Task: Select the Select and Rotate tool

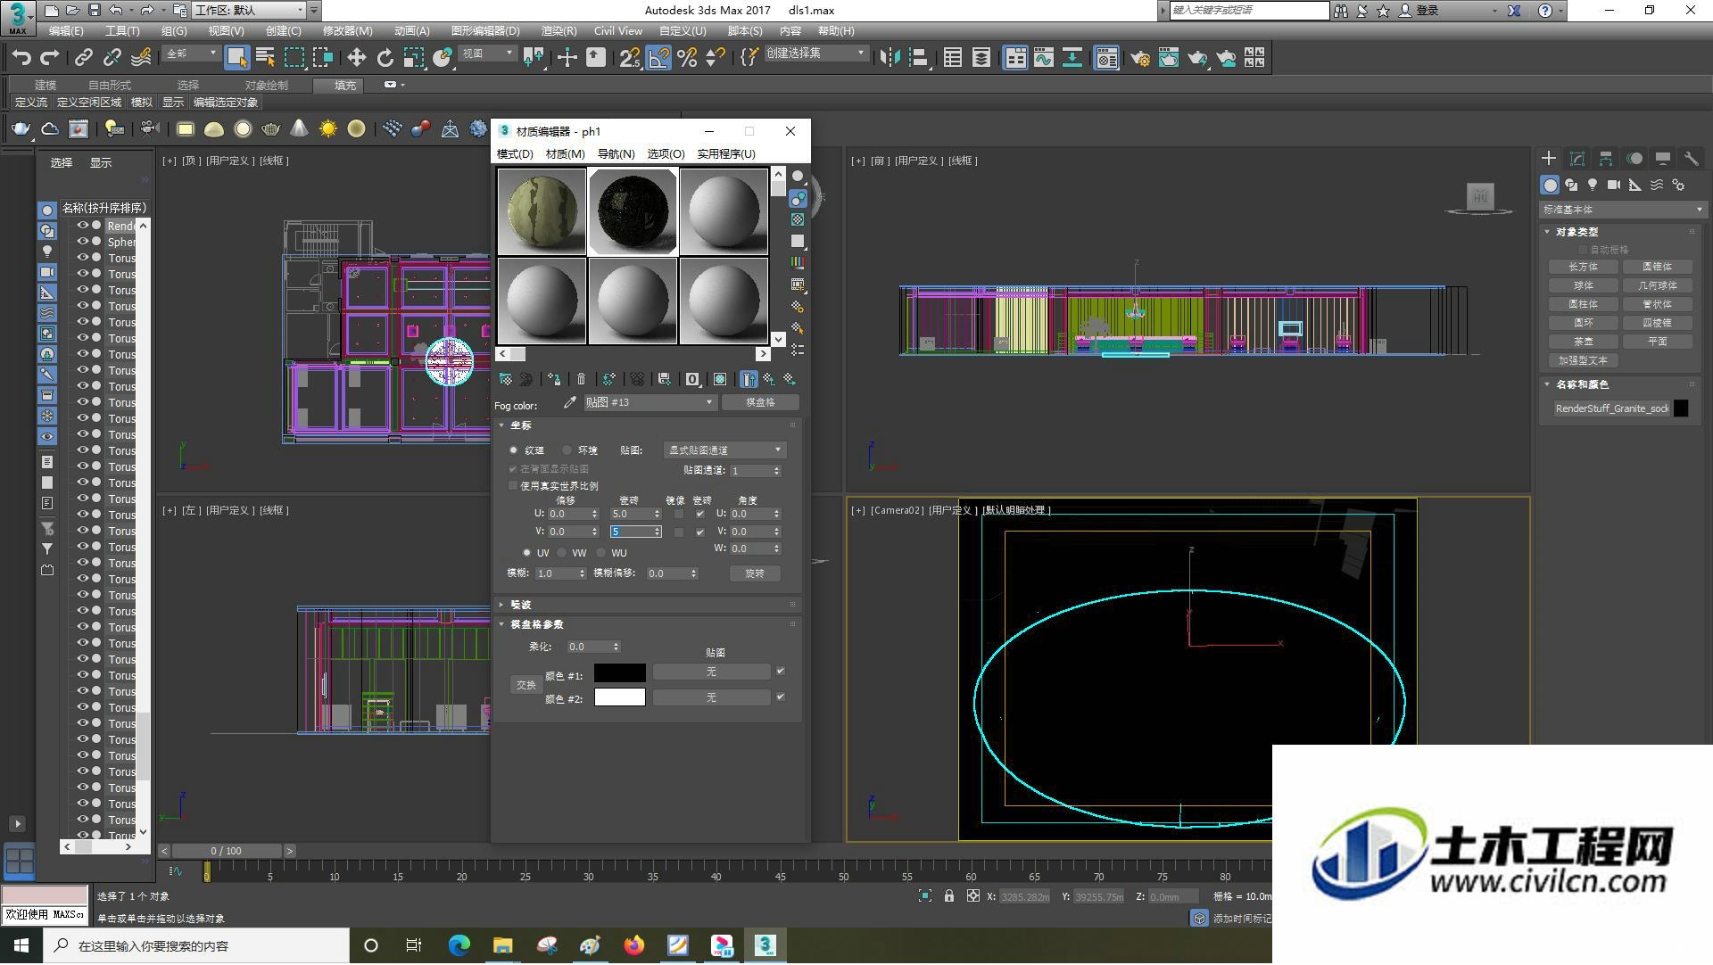Action: [x=385, y=58]
